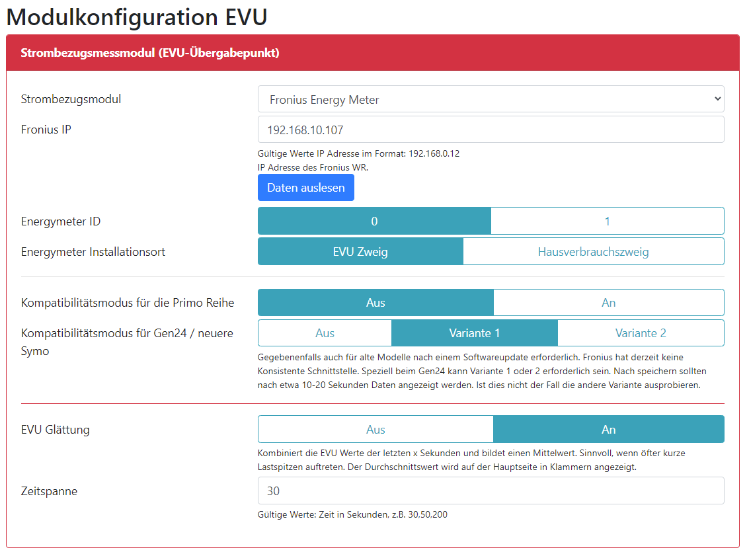Select Variante 1 for Gen24 mode

tap(474, 333)
